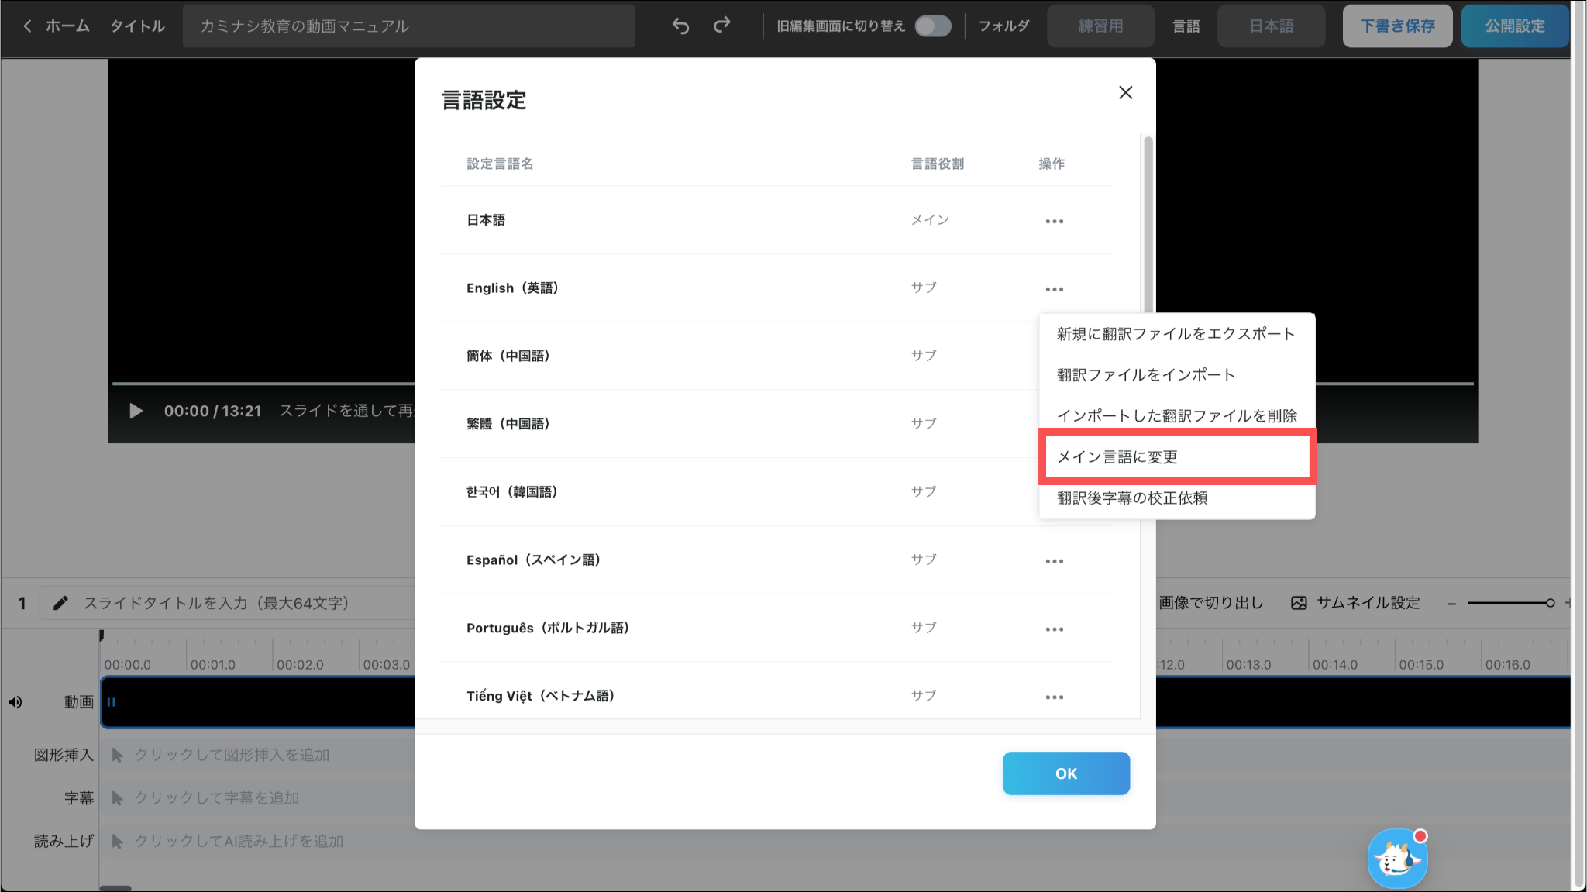Click the video title input field
This screenshot has height=892, width=1587.
tap(408, 26)
